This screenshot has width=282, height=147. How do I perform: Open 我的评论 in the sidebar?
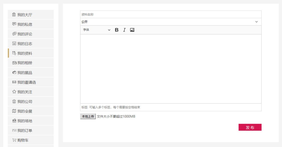click(x=31, y=34)
